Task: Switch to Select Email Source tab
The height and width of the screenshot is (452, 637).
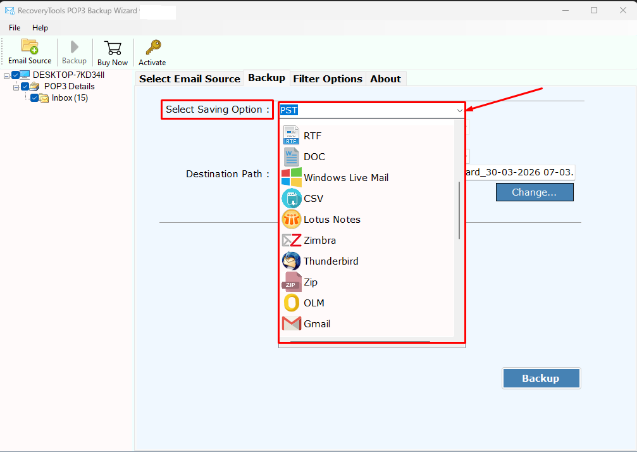Action: coord(189,79)
